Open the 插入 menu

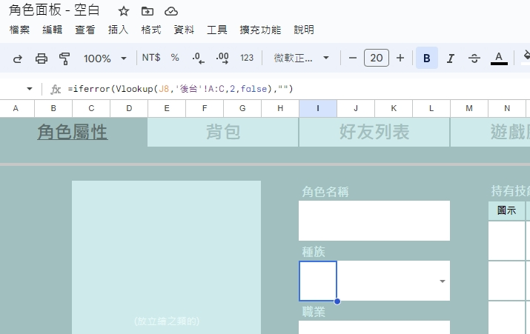(118, 30)
